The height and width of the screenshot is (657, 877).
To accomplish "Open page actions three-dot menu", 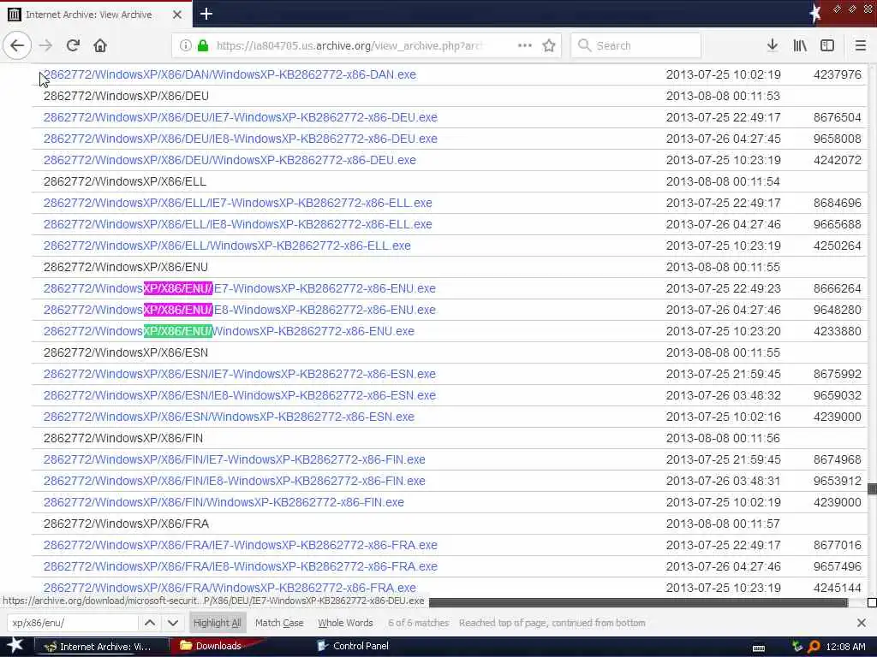I will [x=525, y=46].
